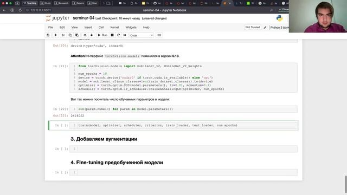Viewport: 347px width, 195px height.
Task: Rename notebook via seminar-04 title
Action: (x=83, y=18)
